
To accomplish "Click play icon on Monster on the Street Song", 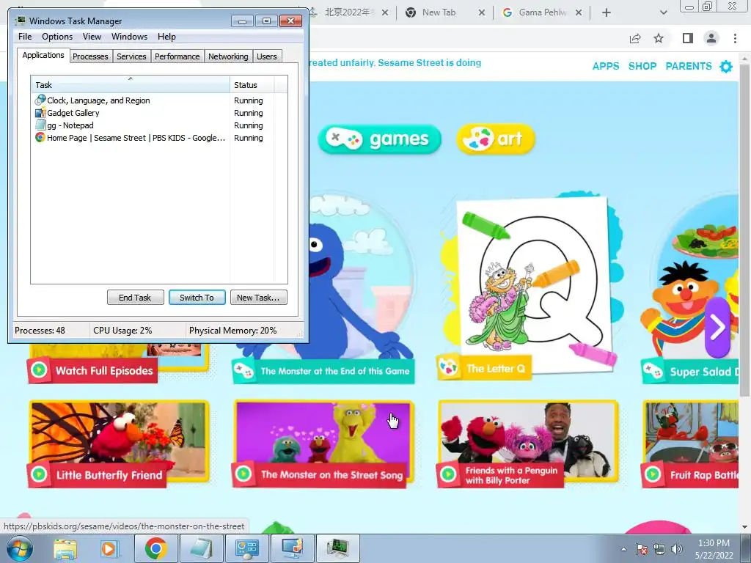I will click(243, 474).
